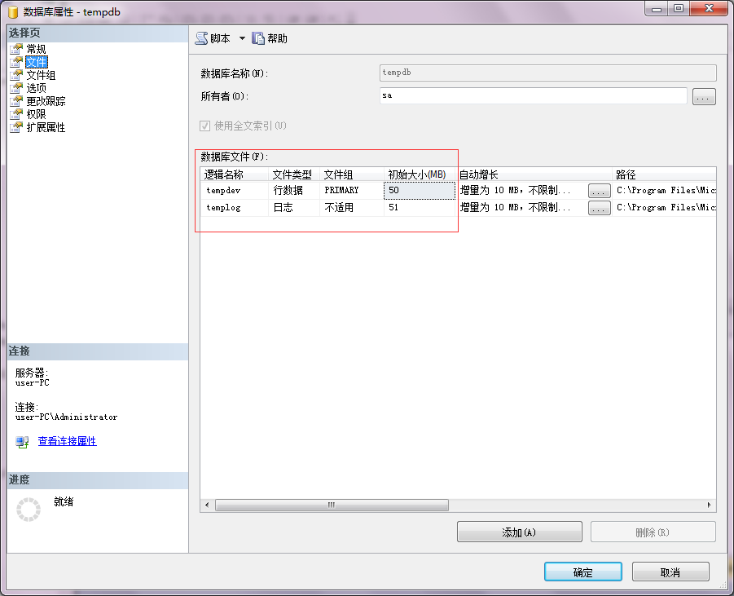Viewport: 734px width, 596px height.
Task: Click the 添加(A) button
Action: 520,532
